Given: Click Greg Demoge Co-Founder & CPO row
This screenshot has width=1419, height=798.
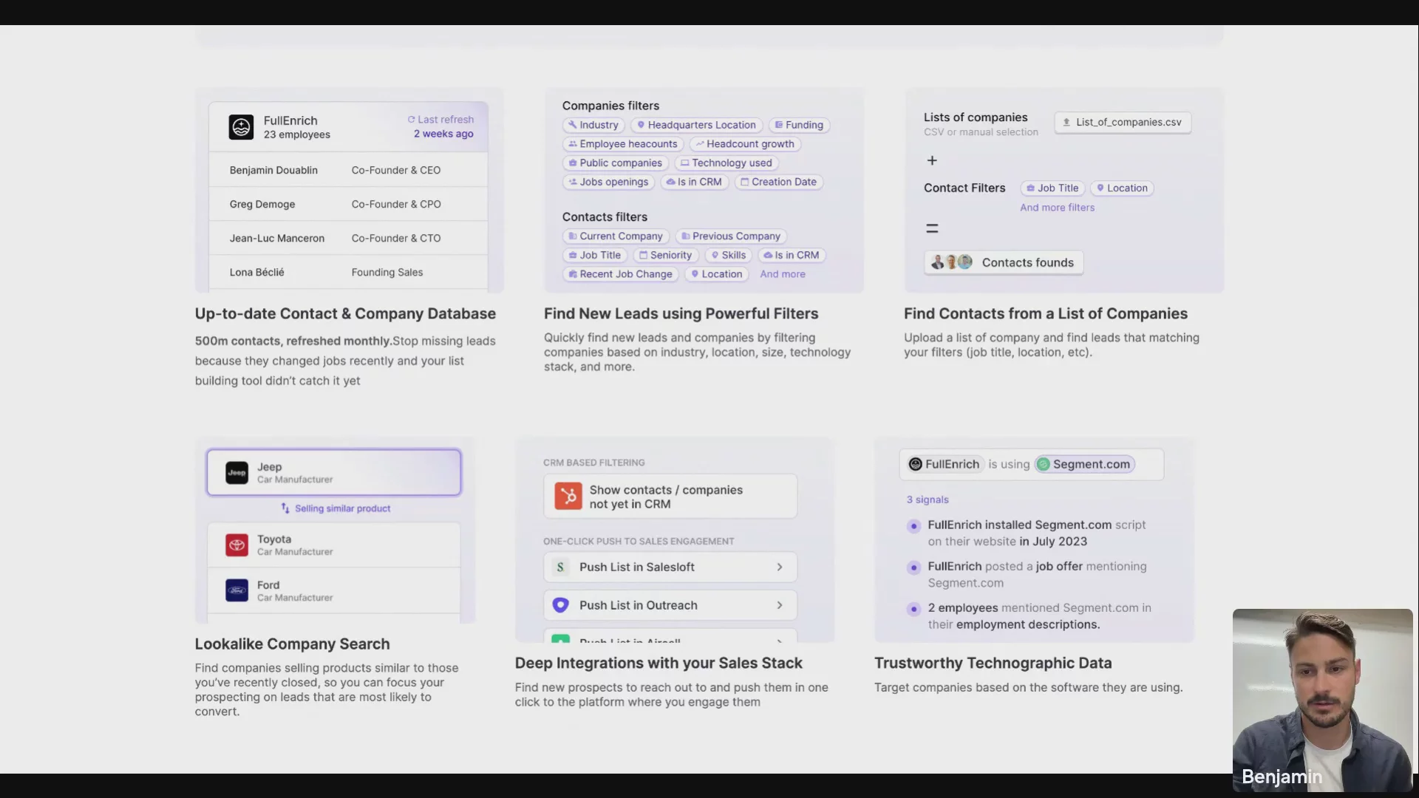Looking at the screenshot, I should 348,204.
